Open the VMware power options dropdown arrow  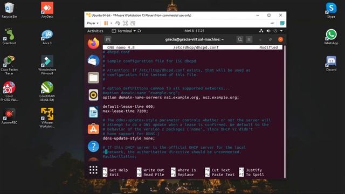pyautogui.click(x=112, y=23)
